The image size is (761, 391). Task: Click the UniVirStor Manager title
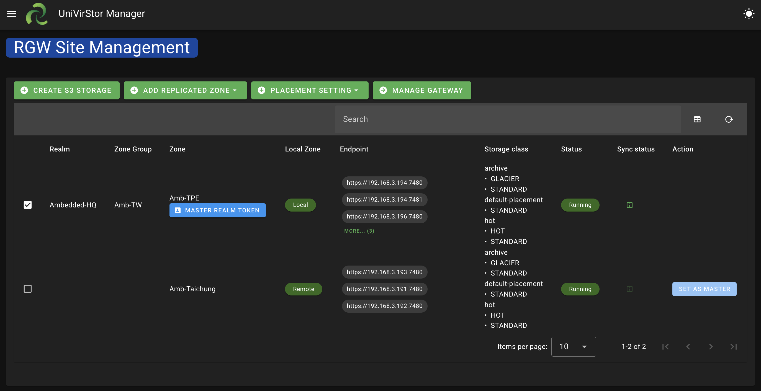(102, 14)
